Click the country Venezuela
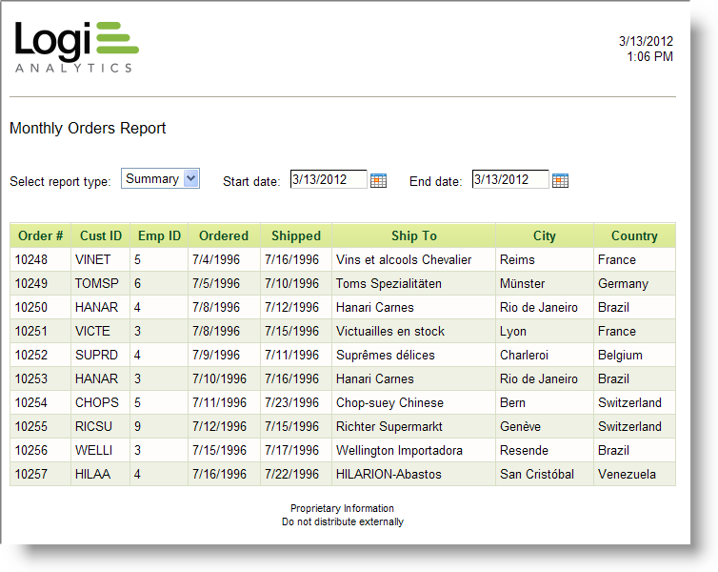The image size is (718, 572). (x=627, y=474)
